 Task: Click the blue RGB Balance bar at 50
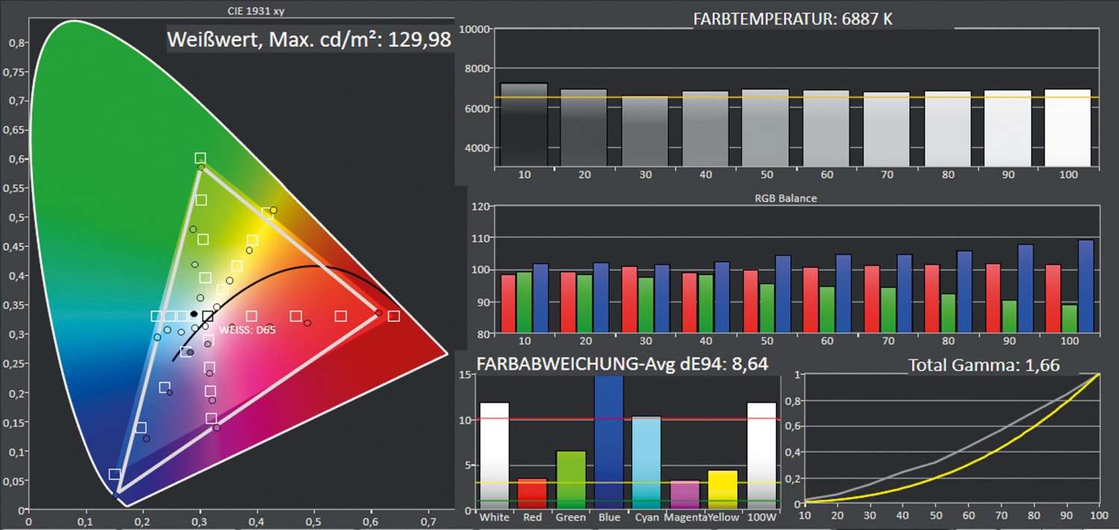[x=783, y=294]
